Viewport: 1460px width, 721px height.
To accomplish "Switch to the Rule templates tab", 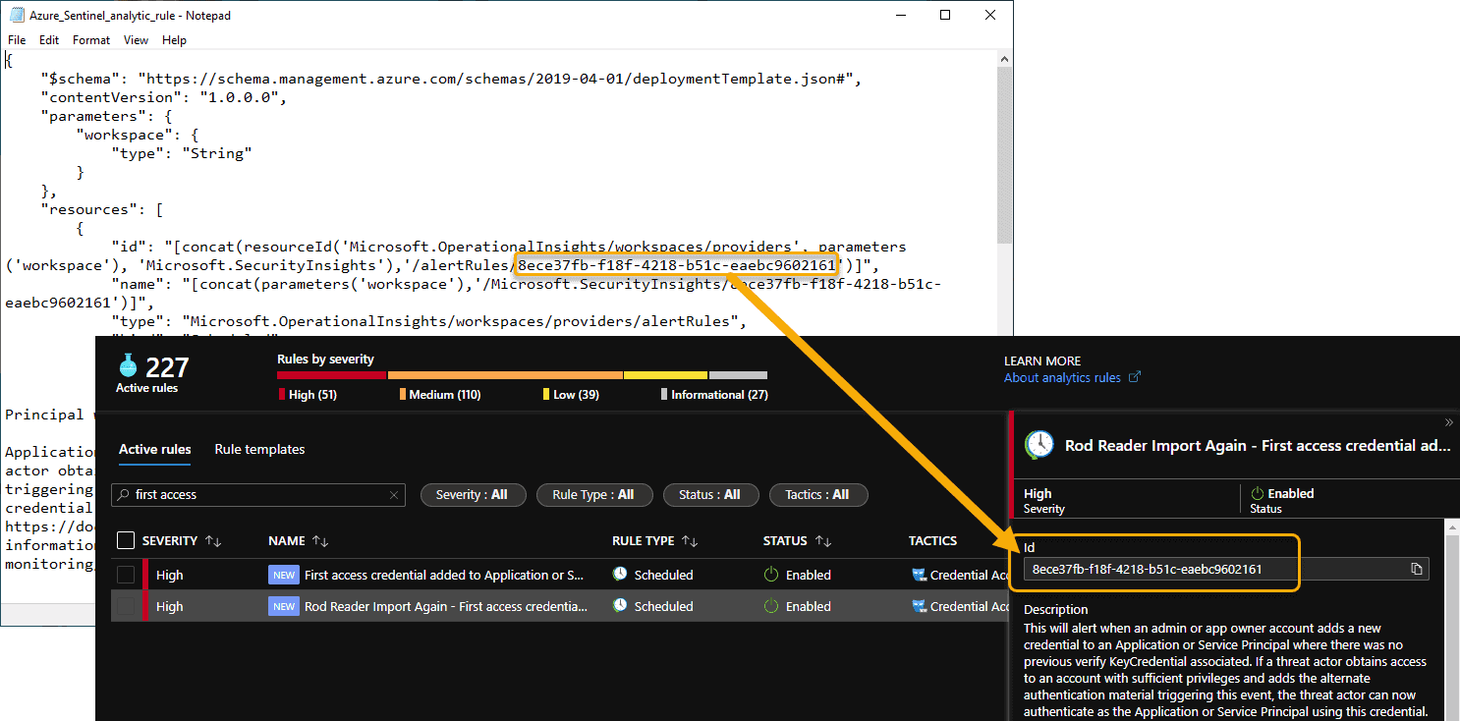I will coord(259,449).
